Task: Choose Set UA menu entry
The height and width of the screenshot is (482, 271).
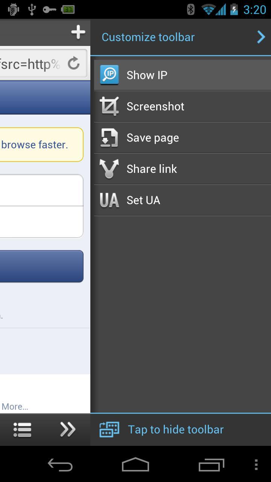Action: tap(143, 200)
